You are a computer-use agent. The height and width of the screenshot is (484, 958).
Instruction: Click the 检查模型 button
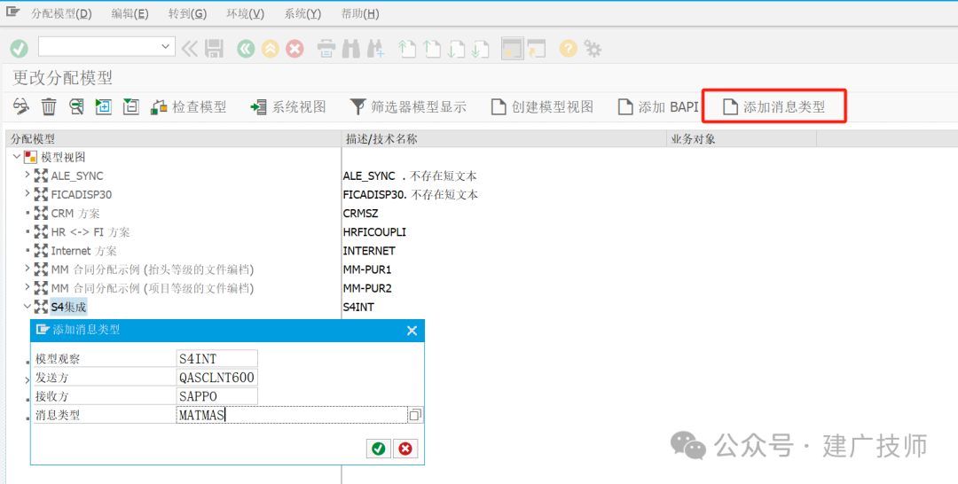point(189,106)
